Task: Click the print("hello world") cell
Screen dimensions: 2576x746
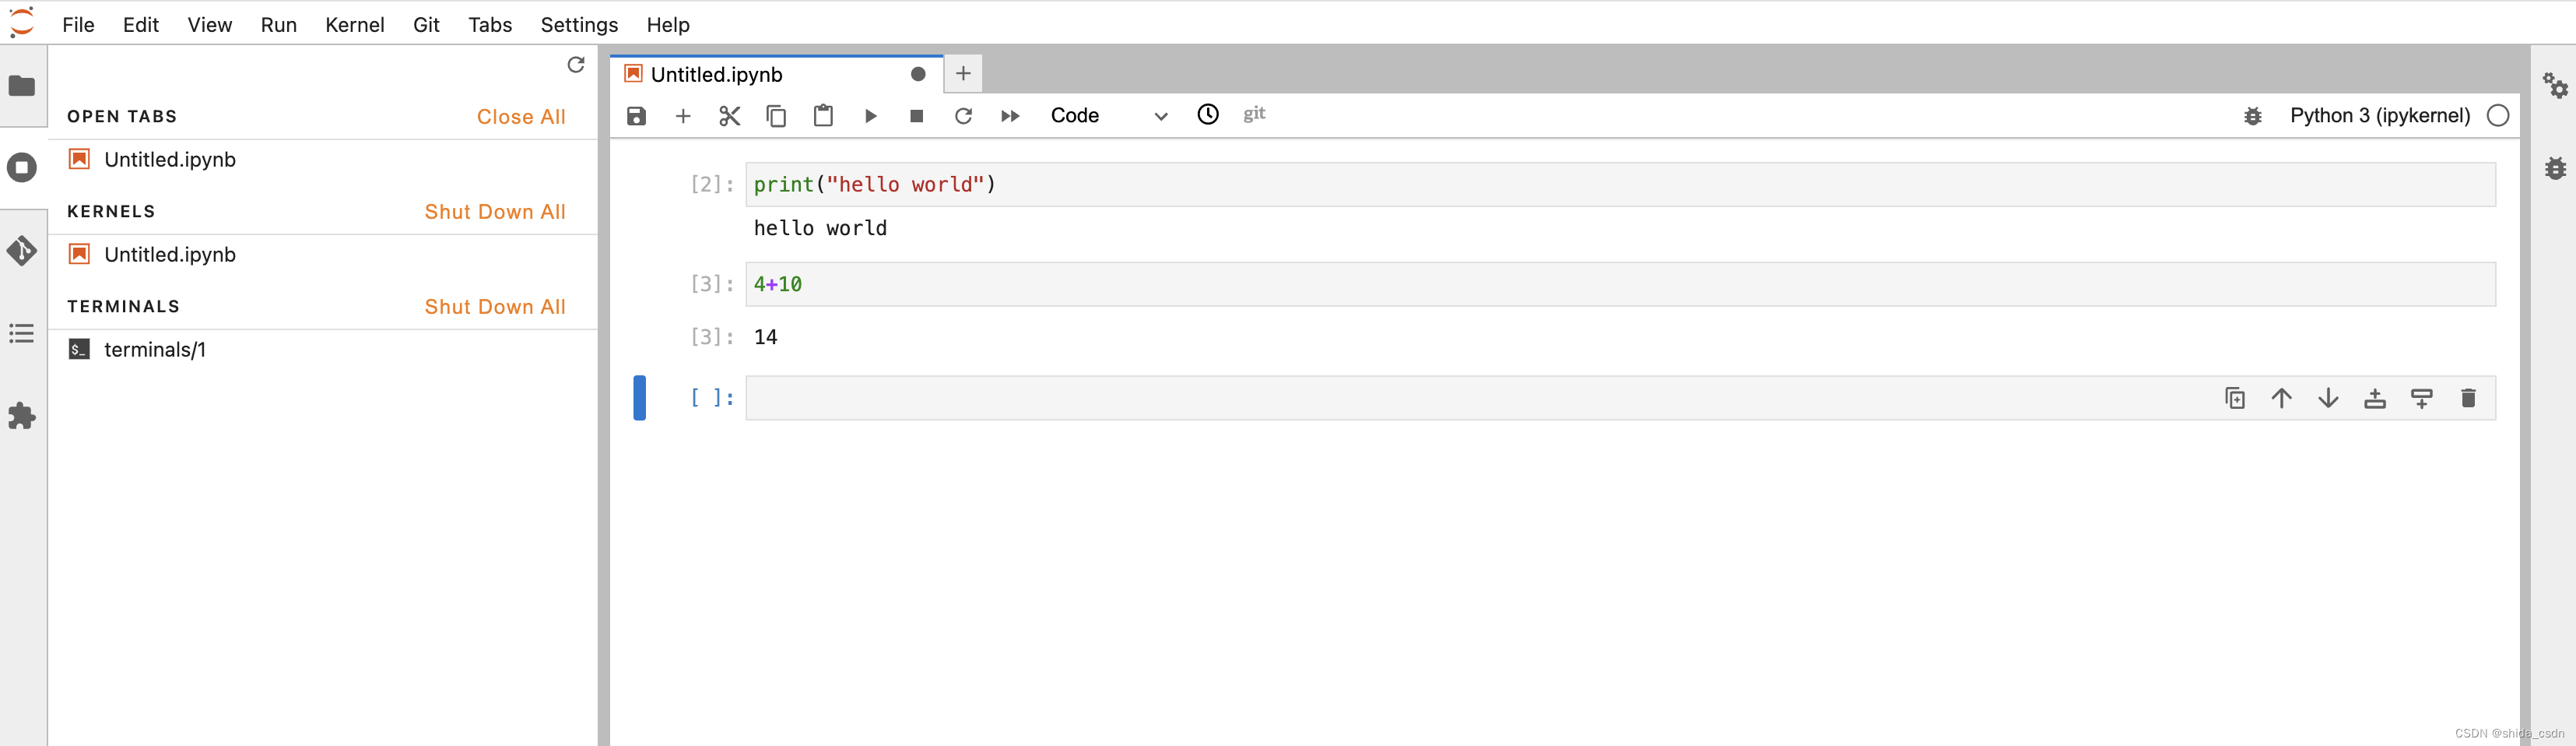Action: click(x=1620, y=185)
